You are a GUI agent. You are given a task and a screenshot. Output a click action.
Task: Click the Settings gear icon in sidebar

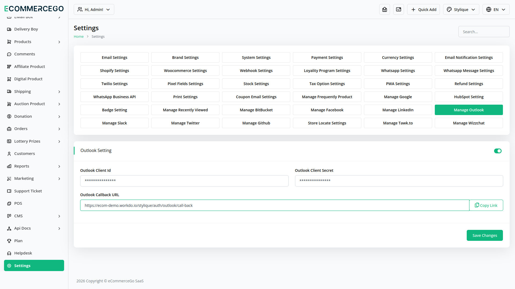pyautogui.click(x=9, y=266)
